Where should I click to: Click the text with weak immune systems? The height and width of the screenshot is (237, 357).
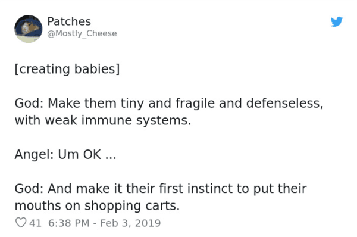click(x=103, y=120)
